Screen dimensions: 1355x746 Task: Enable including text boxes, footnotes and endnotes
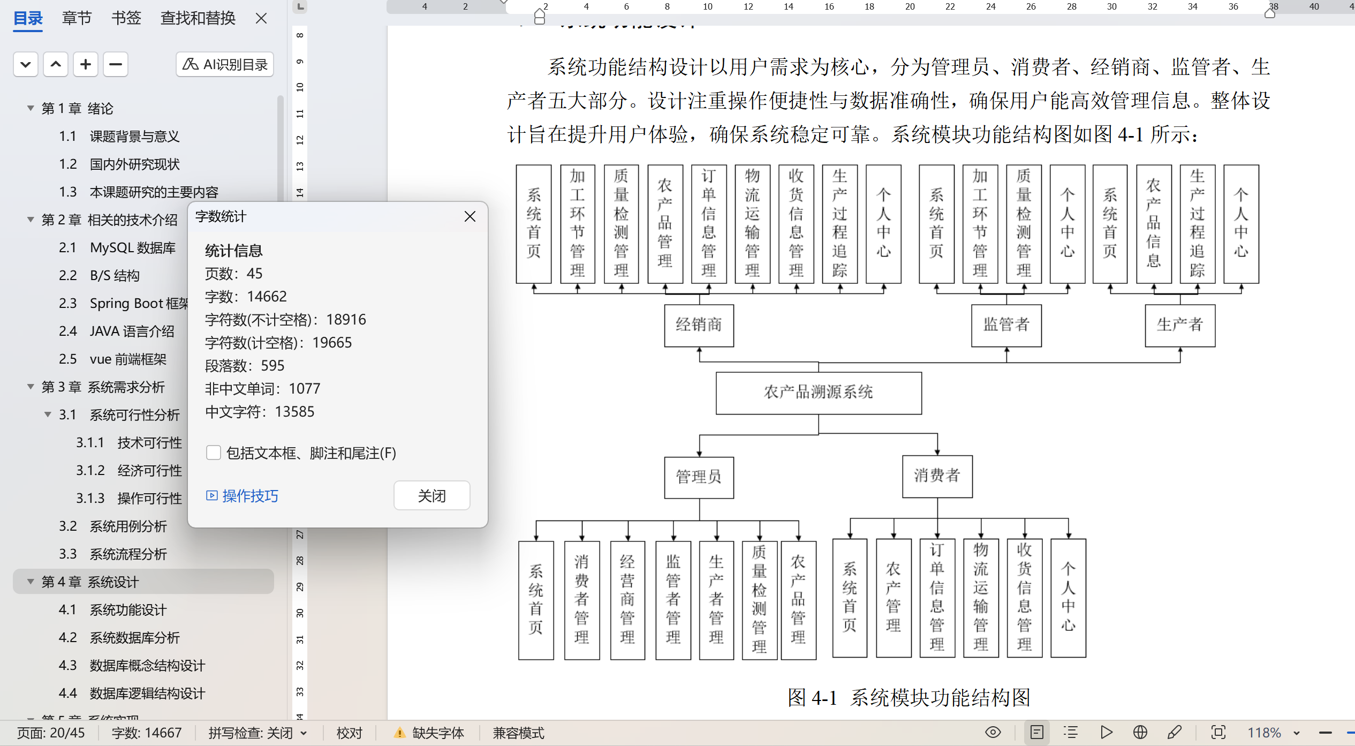pos(214,453)
